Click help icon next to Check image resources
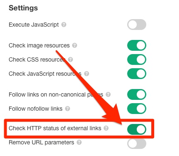The width and height of the screenshot is (179, 156). click(x=75, y=45)
